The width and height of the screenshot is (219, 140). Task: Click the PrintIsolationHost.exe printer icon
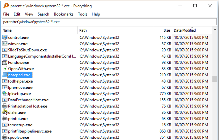coord(5,106)
